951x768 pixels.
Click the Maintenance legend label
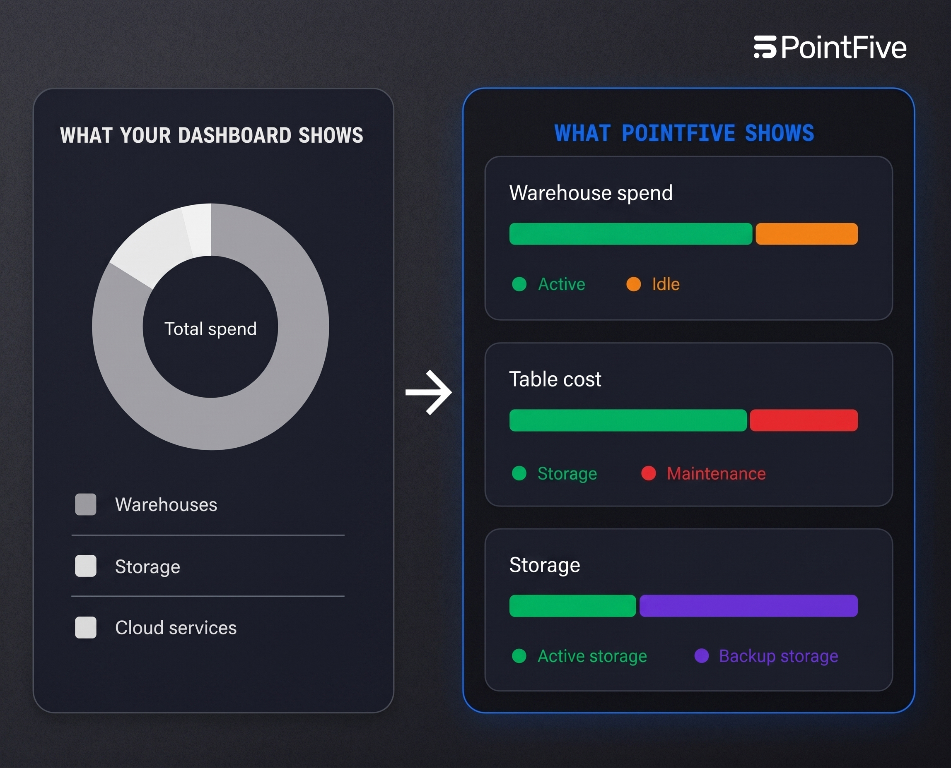pos(716,473)
